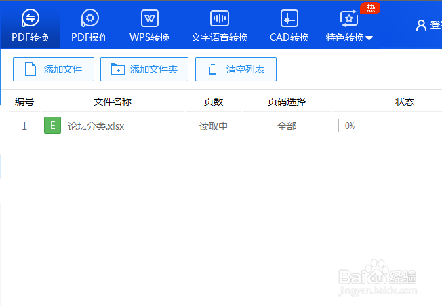The width and height of the screenshot is (442, 306).
Task: Open 文字语音转换 tab
Action: coord(220,25)
